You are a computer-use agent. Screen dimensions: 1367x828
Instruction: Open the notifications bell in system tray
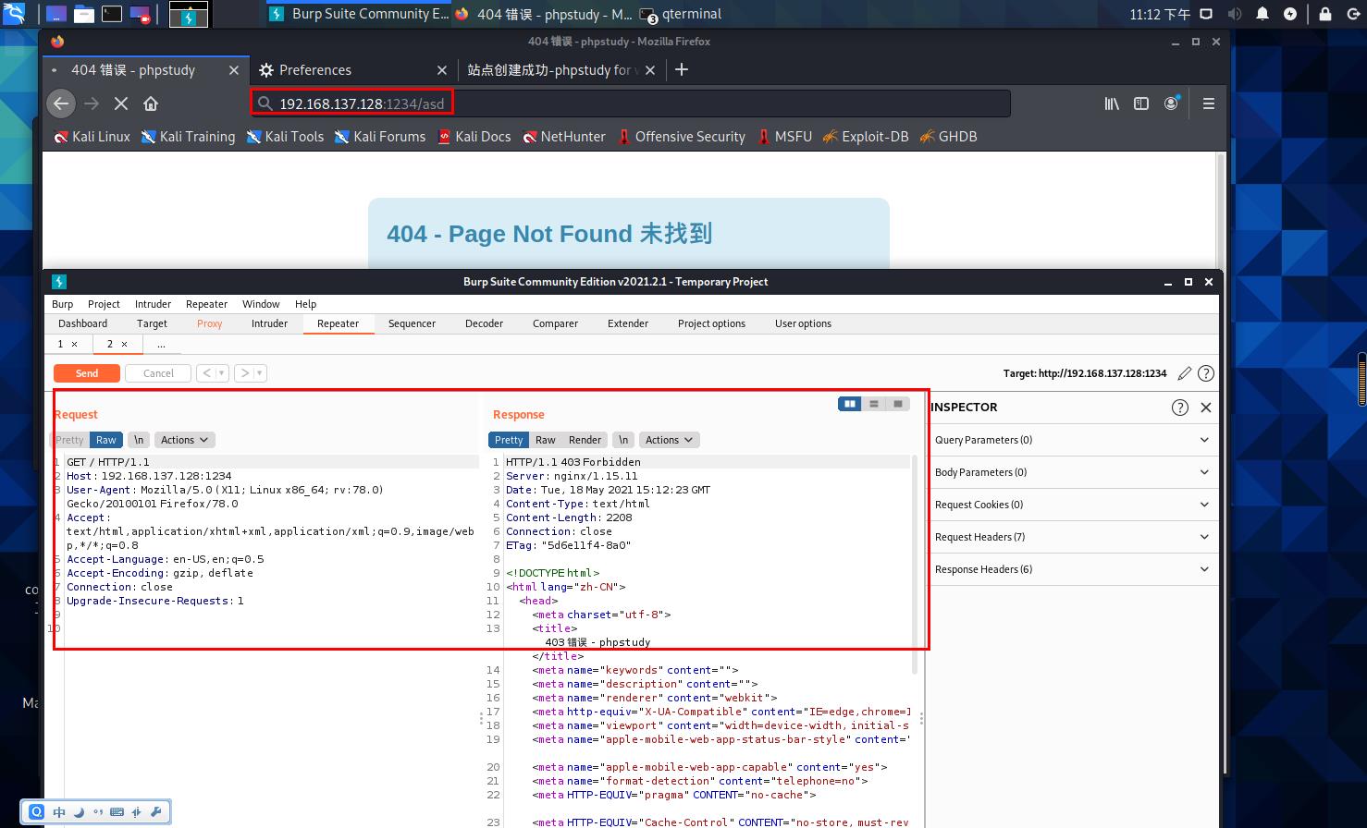1262,14
